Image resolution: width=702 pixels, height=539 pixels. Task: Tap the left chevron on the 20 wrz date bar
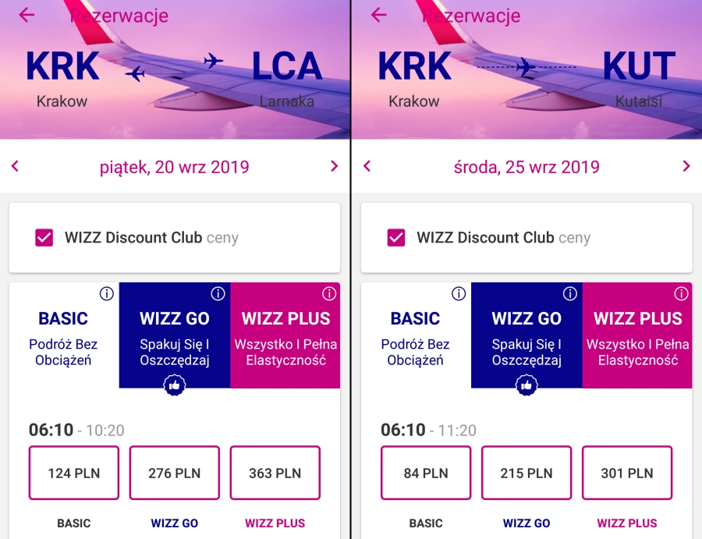15,166
